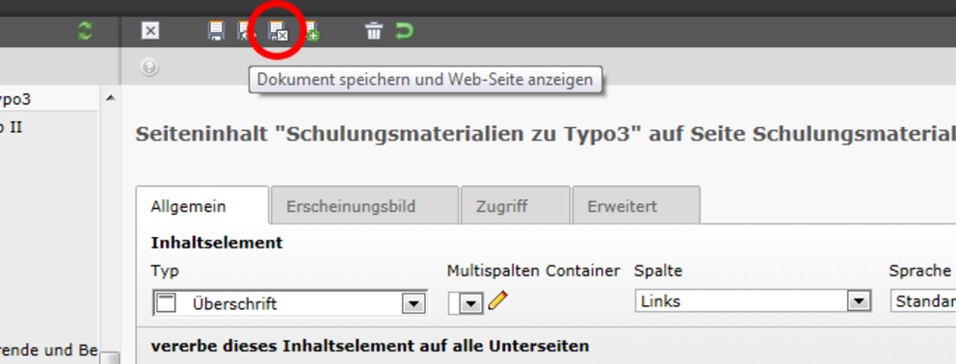Save and close the document icon

click(278, 31)
